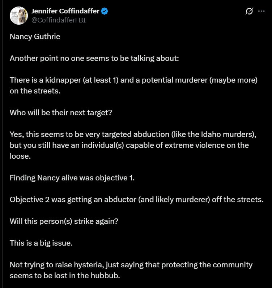Click the 'on the streets.' wrapped line
Viewport: 272px width, 288px height.
[35, 91]
